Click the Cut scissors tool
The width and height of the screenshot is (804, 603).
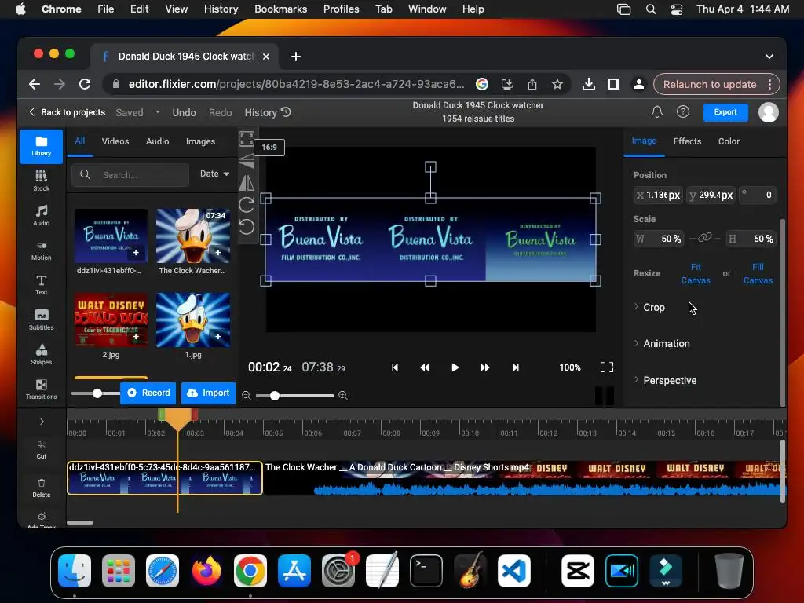(41, 449)
